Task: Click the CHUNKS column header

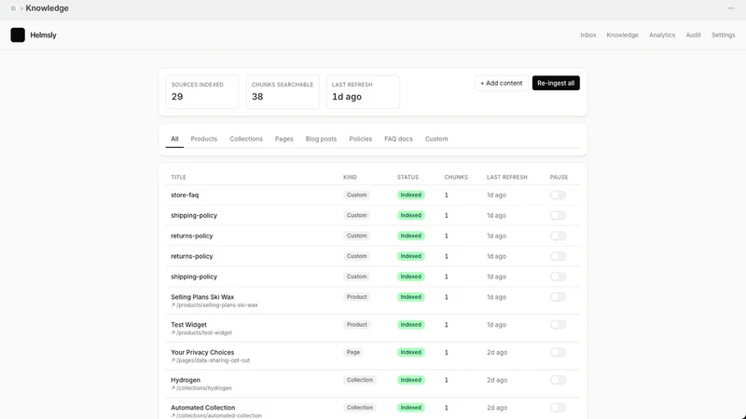Action: 456,177
